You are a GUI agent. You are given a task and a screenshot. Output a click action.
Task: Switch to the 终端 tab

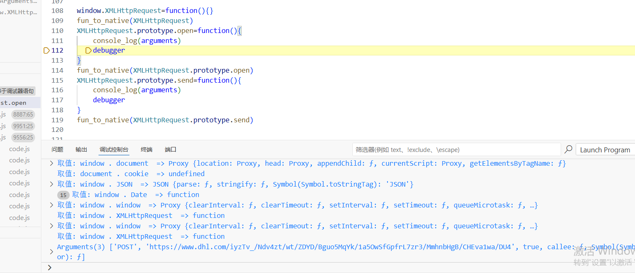[147, 149]
